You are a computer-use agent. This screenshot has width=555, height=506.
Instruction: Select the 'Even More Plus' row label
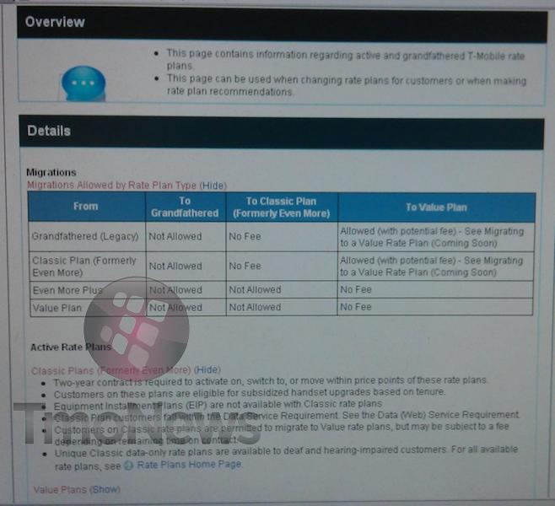click(67, 290)
